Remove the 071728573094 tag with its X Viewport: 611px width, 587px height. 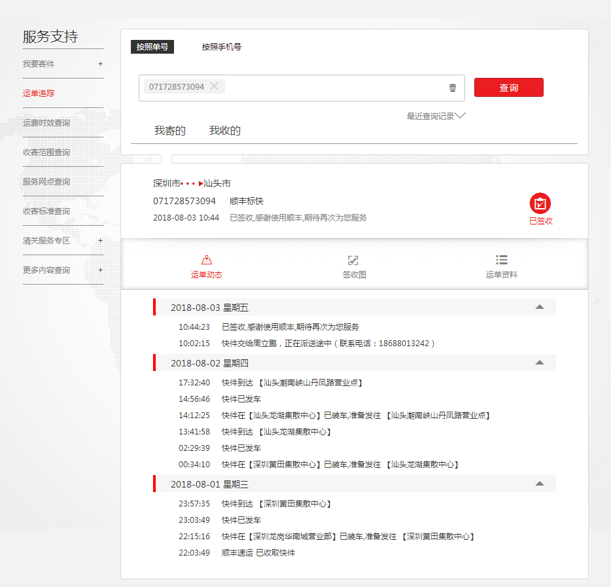[214, 86]
